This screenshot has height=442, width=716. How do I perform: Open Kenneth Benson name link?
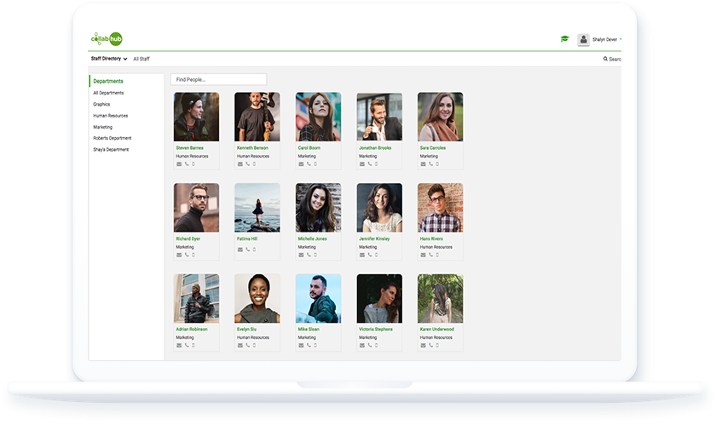252,148
